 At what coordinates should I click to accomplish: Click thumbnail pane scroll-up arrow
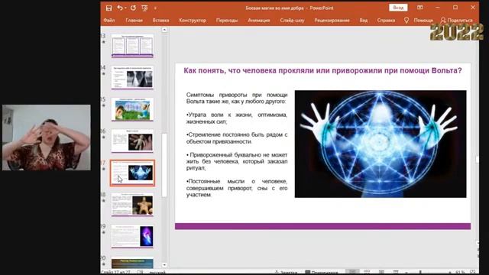164,30
